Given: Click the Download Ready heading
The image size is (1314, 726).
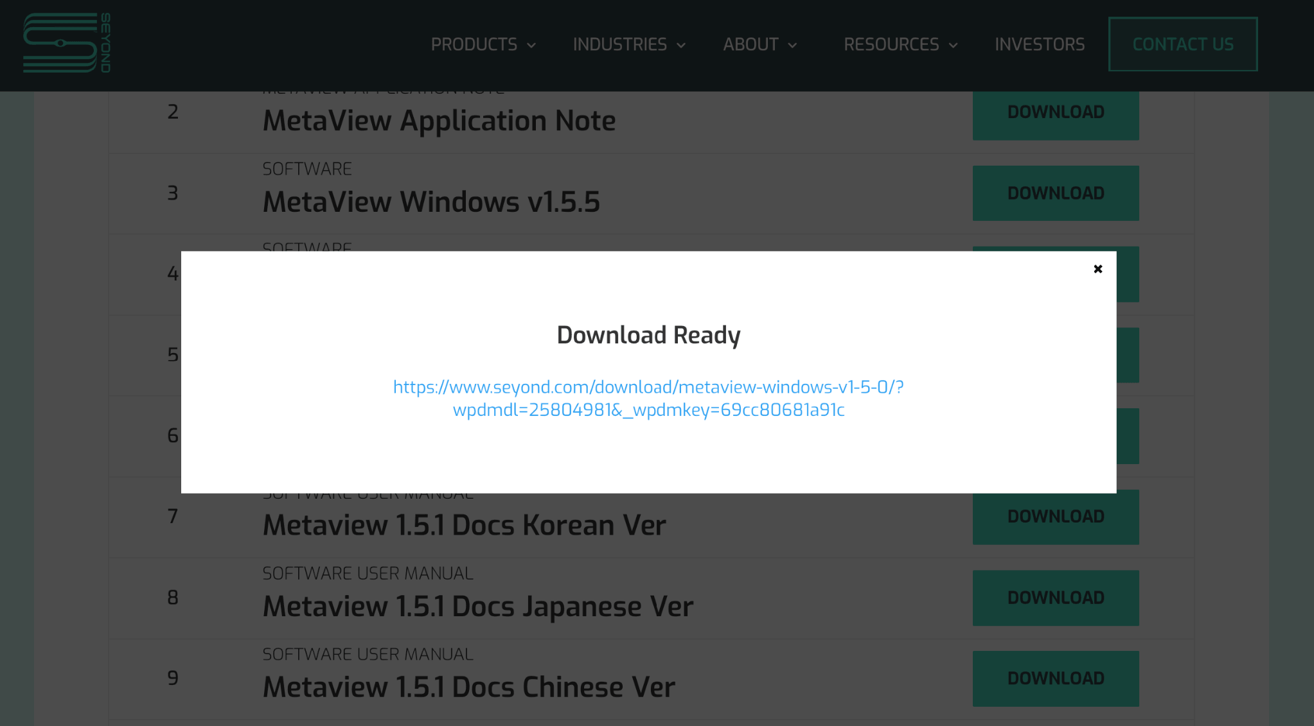Looking at the screenshot, I should [x=648, y=335].
